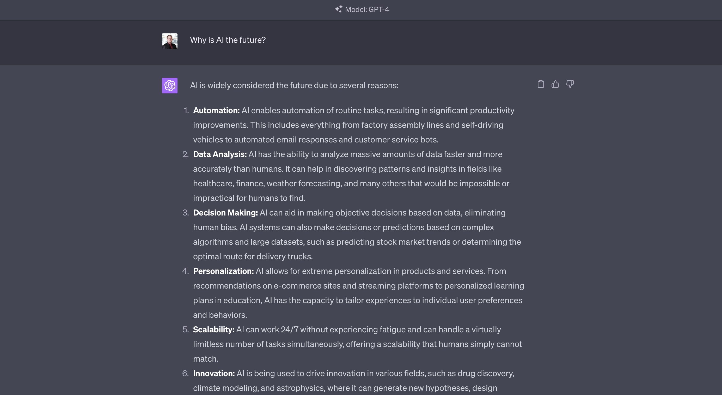Rate the response with the thumbs down icon
Viewport: 722px width, 395px height.
570,84
